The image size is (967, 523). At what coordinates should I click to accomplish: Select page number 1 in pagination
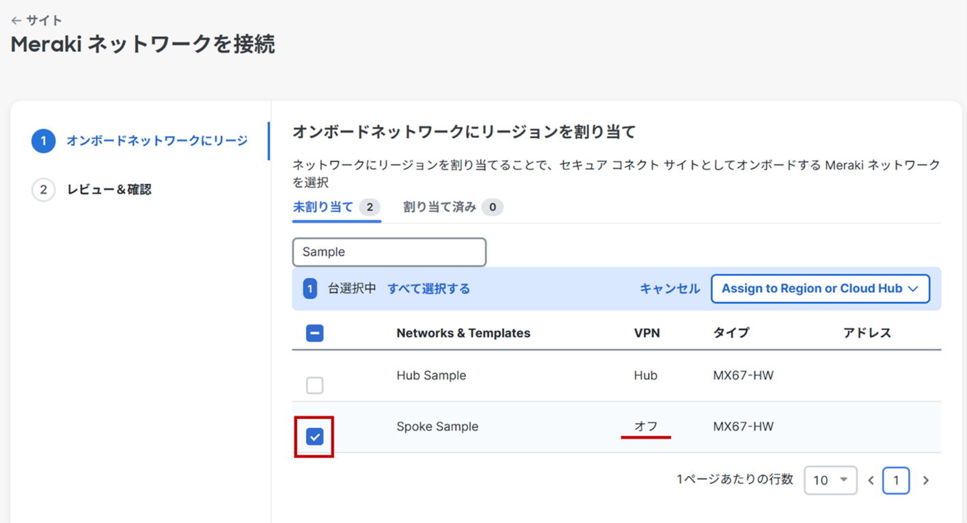[896, 481]
